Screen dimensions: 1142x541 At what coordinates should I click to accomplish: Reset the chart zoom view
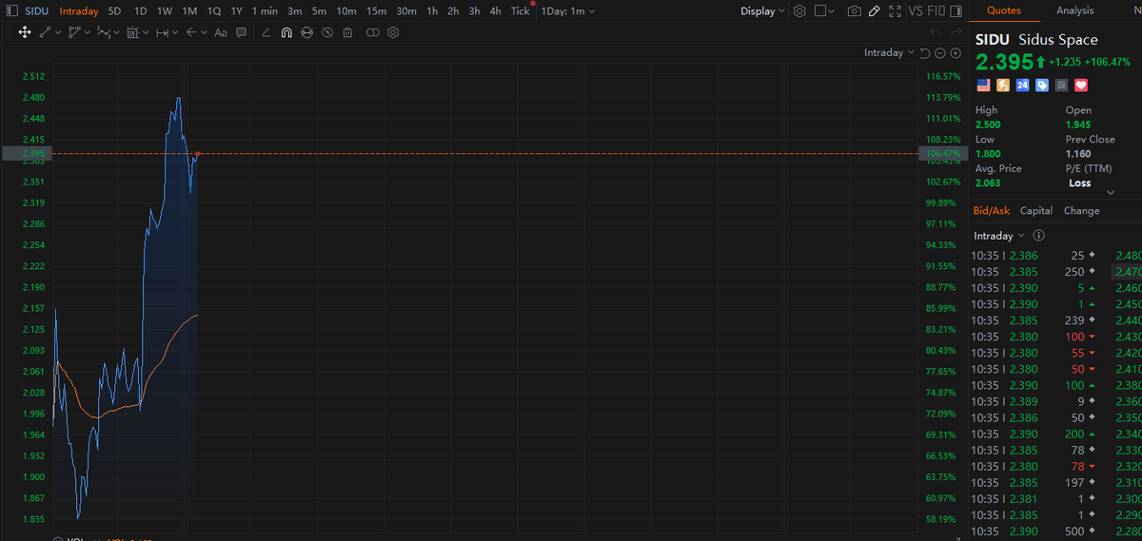click(x=924, y=53)
